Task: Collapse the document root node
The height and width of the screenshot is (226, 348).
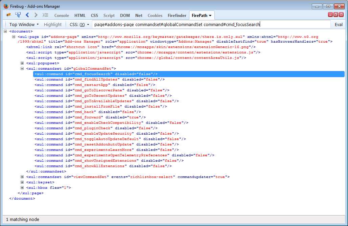Action: click(x=5, y=31)
